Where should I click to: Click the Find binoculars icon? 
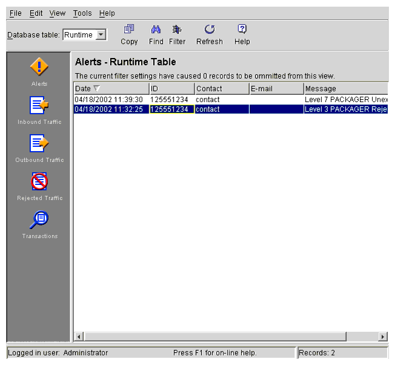pyautogui.click(x=155, y=30)
